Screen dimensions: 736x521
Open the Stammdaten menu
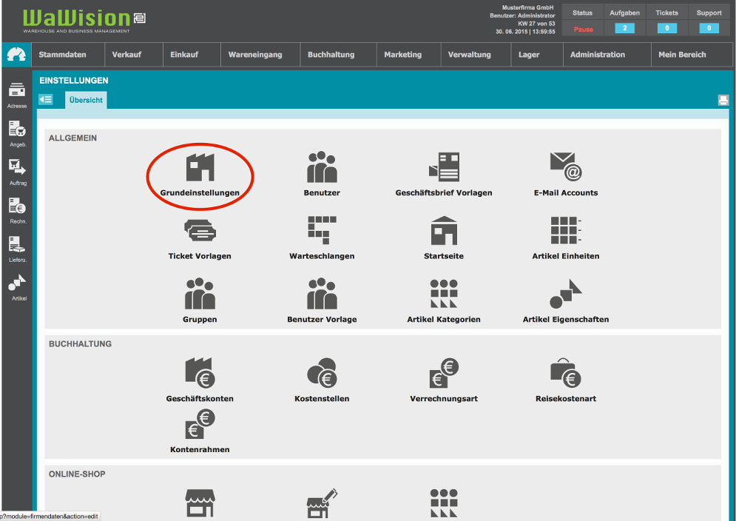point(62,55)
